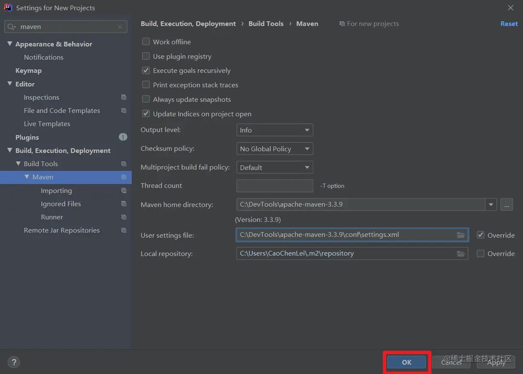The width and height of the screenshot is (523, 374).
Task: Click the Cancel button
Action: coord(451,362)
